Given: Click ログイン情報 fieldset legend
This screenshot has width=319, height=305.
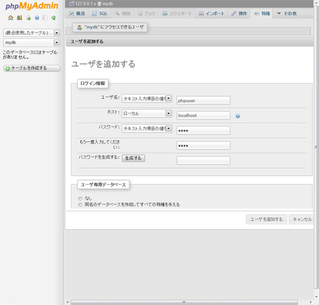Looking at the screenshot, I should coord(93,83).
